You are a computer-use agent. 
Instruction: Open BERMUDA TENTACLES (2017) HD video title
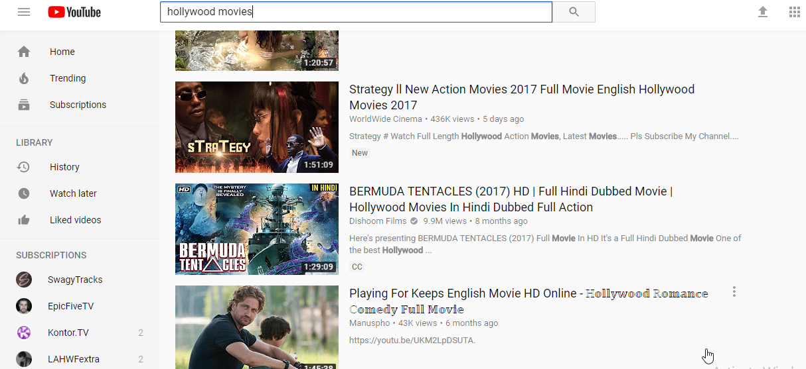(511, 199)
